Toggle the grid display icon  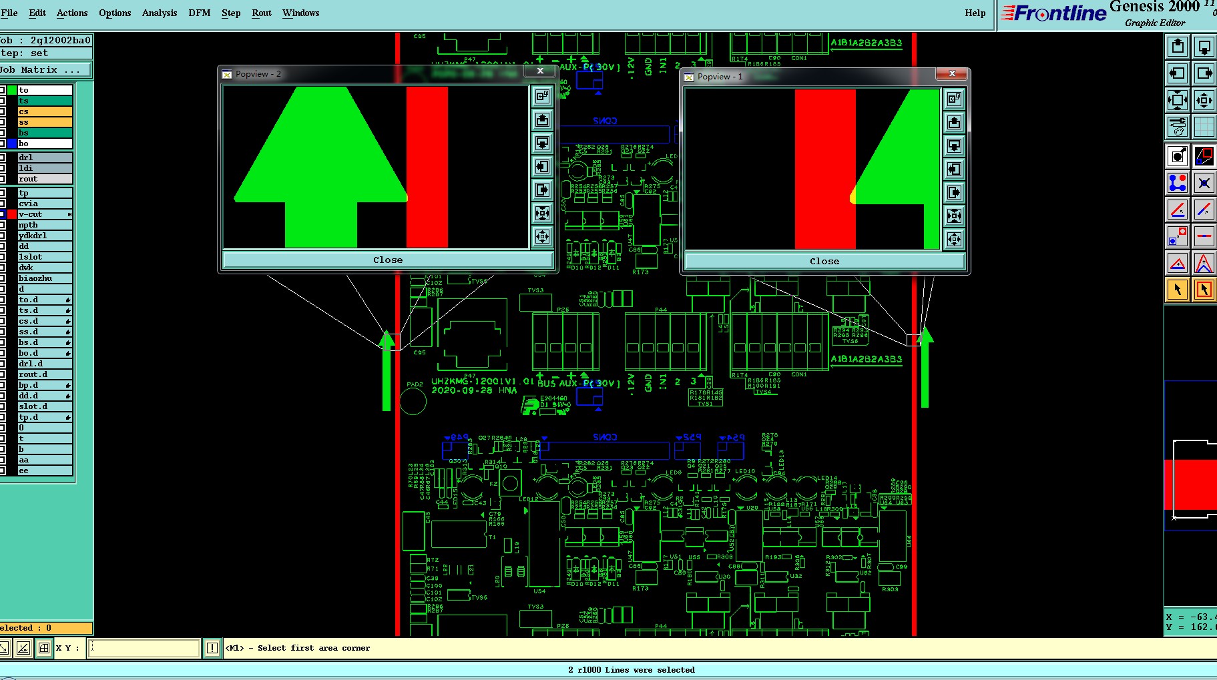point(1204,127)
